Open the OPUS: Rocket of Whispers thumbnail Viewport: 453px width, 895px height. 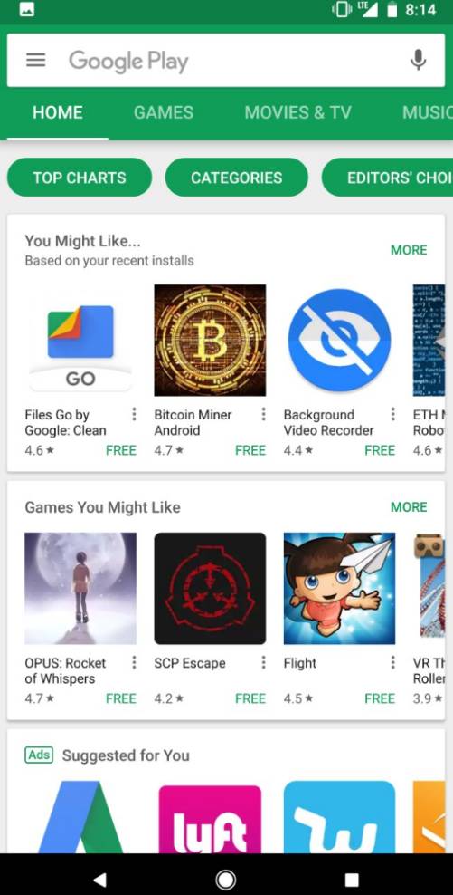coord(80,589)
